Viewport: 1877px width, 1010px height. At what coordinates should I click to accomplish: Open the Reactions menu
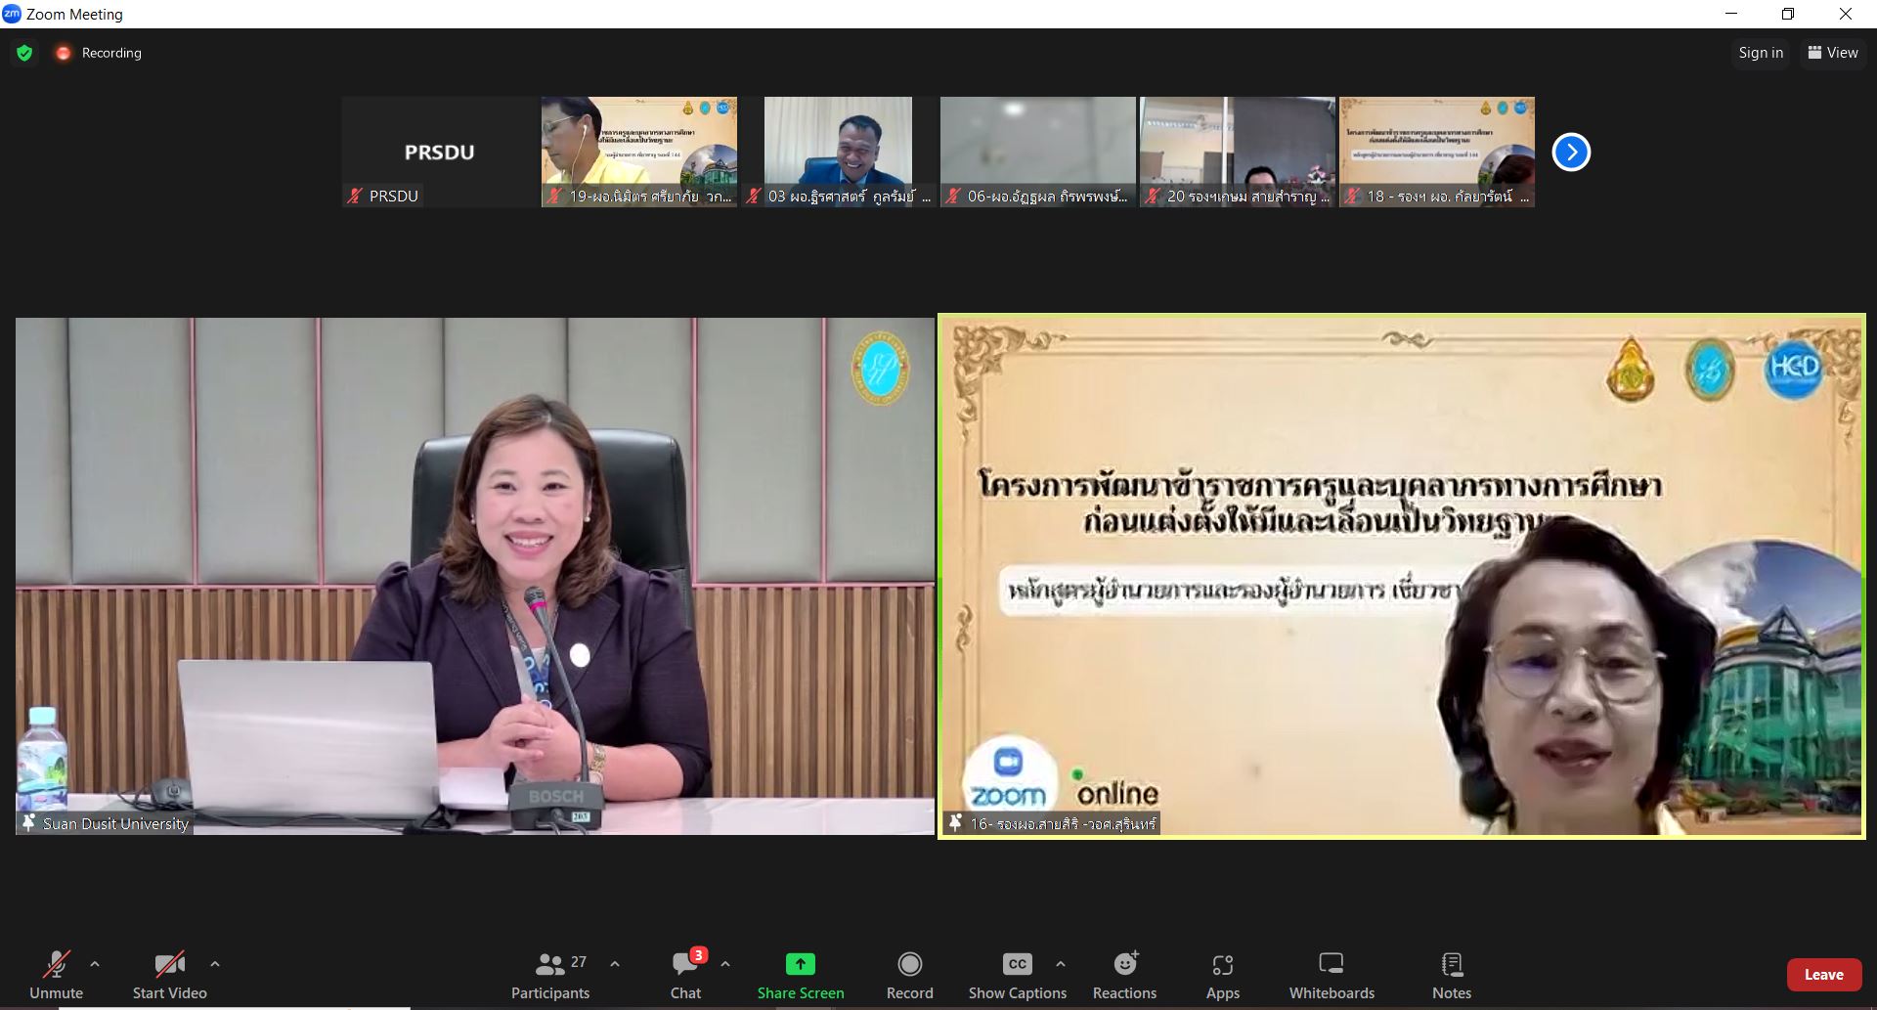pyautogui.click(x=1124, y=976)
